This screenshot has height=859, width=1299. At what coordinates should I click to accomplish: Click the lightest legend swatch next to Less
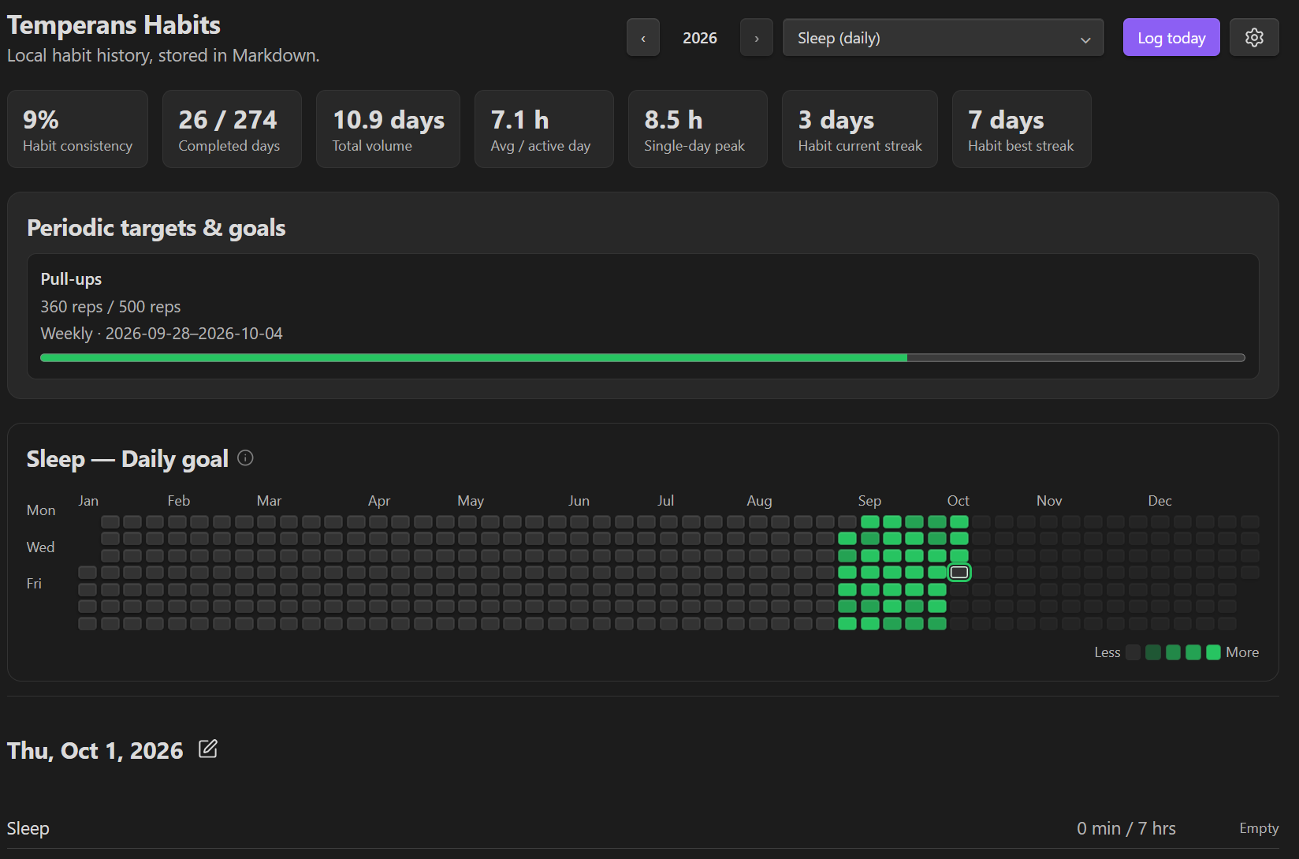tap(1133, 652)
